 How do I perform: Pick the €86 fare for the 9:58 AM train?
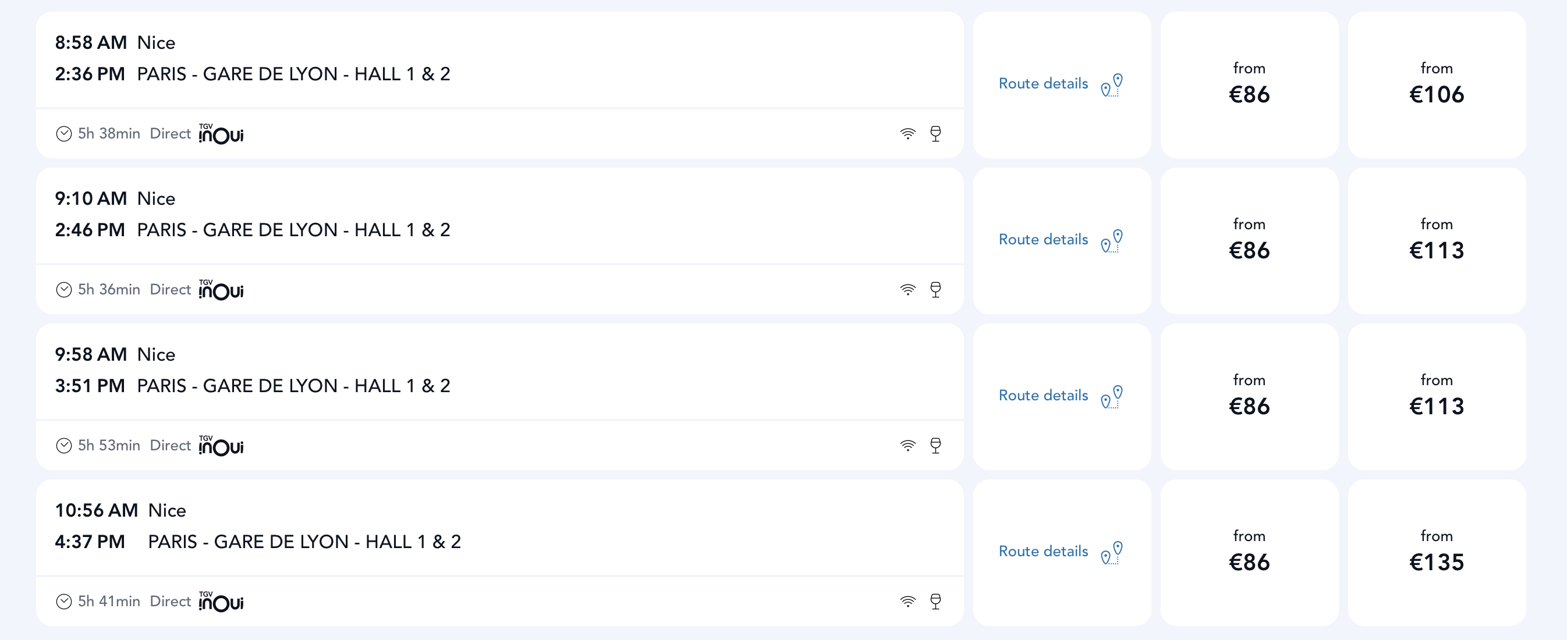click(1249, 396)
